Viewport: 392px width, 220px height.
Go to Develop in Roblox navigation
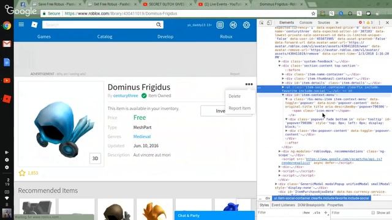click(x=165, y=37)
